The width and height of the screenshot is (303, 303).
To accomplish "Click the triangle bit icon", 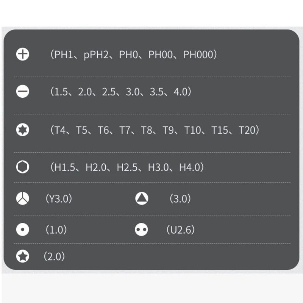I will tap(142, 198).
